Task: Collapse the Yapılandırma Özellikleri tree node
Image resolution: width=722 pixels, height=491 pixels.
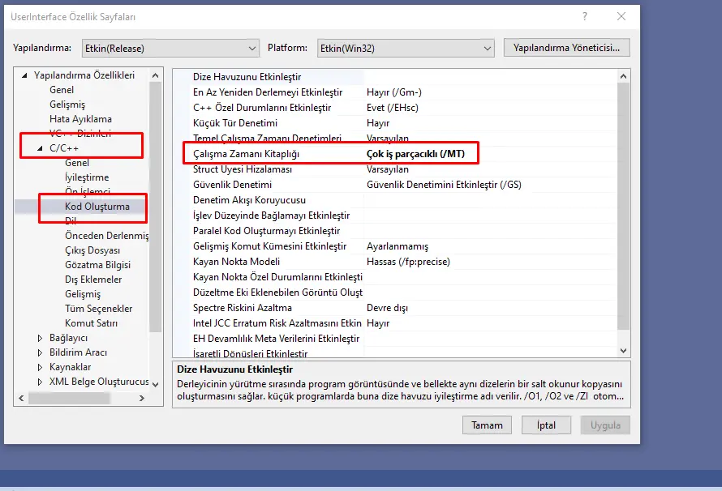Action: (x=24, y=75)
